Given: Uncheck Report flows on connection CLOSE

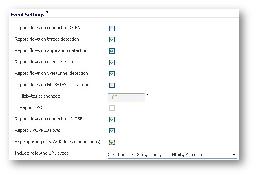Looking at the screenshot, I should click(112, 119).
